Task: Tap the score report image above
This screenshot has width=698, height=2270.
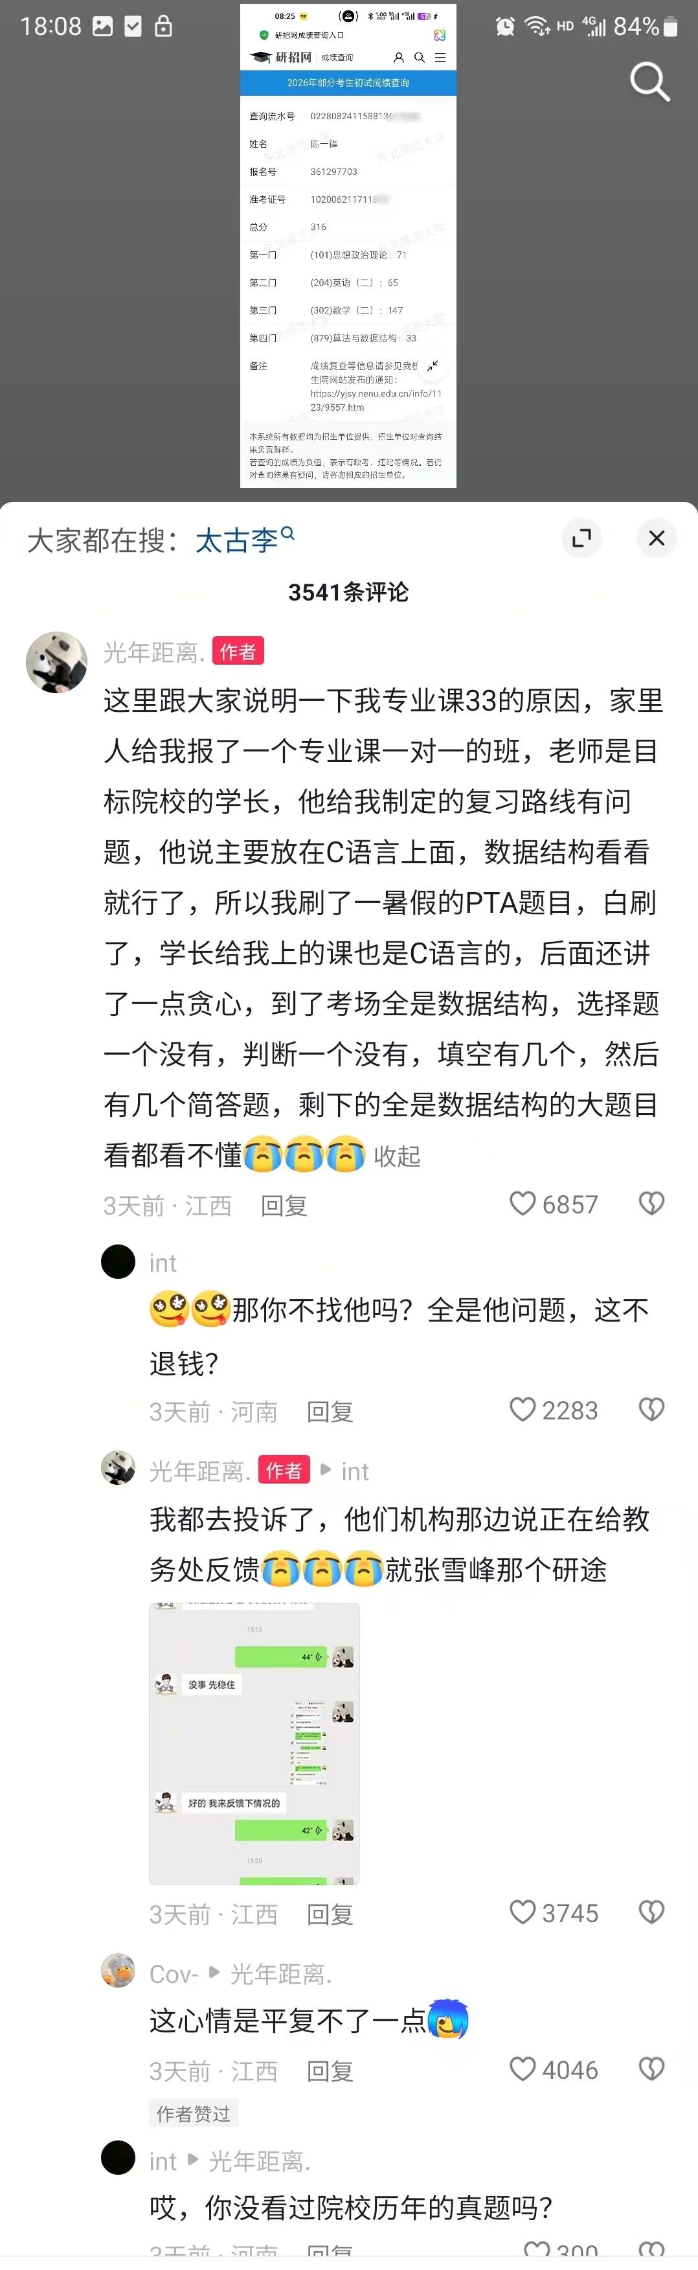Action: tap(348, 245)
